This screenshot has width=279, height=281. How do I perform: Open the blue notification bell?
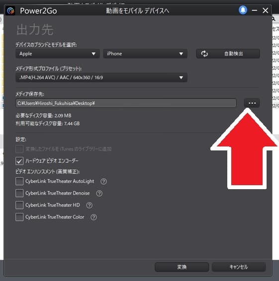[x=243, y=10]
